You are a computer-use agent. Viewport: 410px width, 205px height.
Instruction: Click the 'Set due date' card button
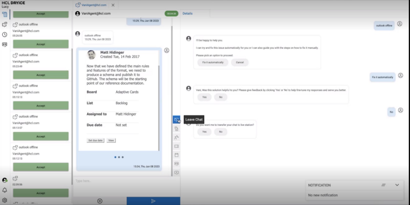[95, 141]
